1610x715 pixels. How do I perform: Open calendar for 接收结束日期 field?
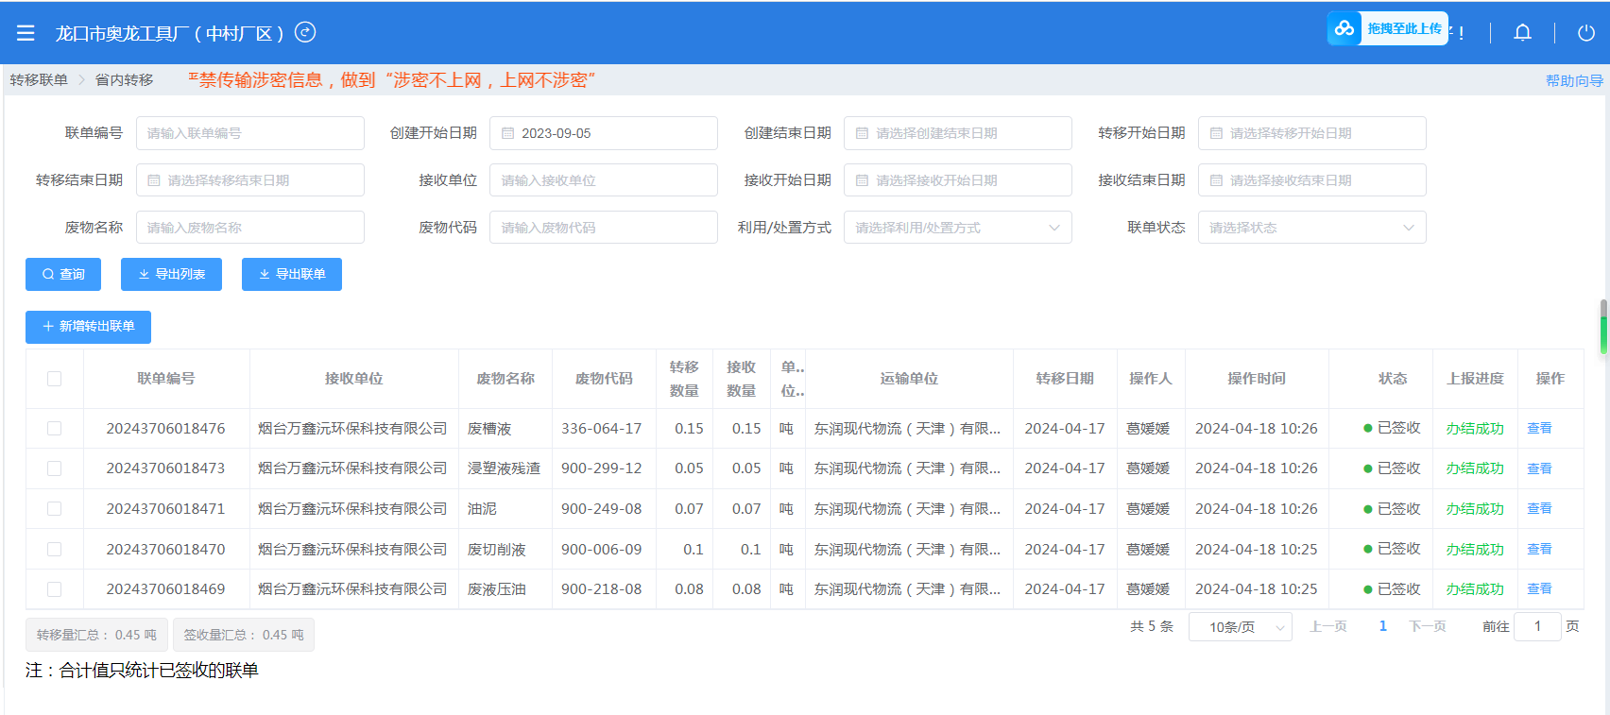point(1217,180)
